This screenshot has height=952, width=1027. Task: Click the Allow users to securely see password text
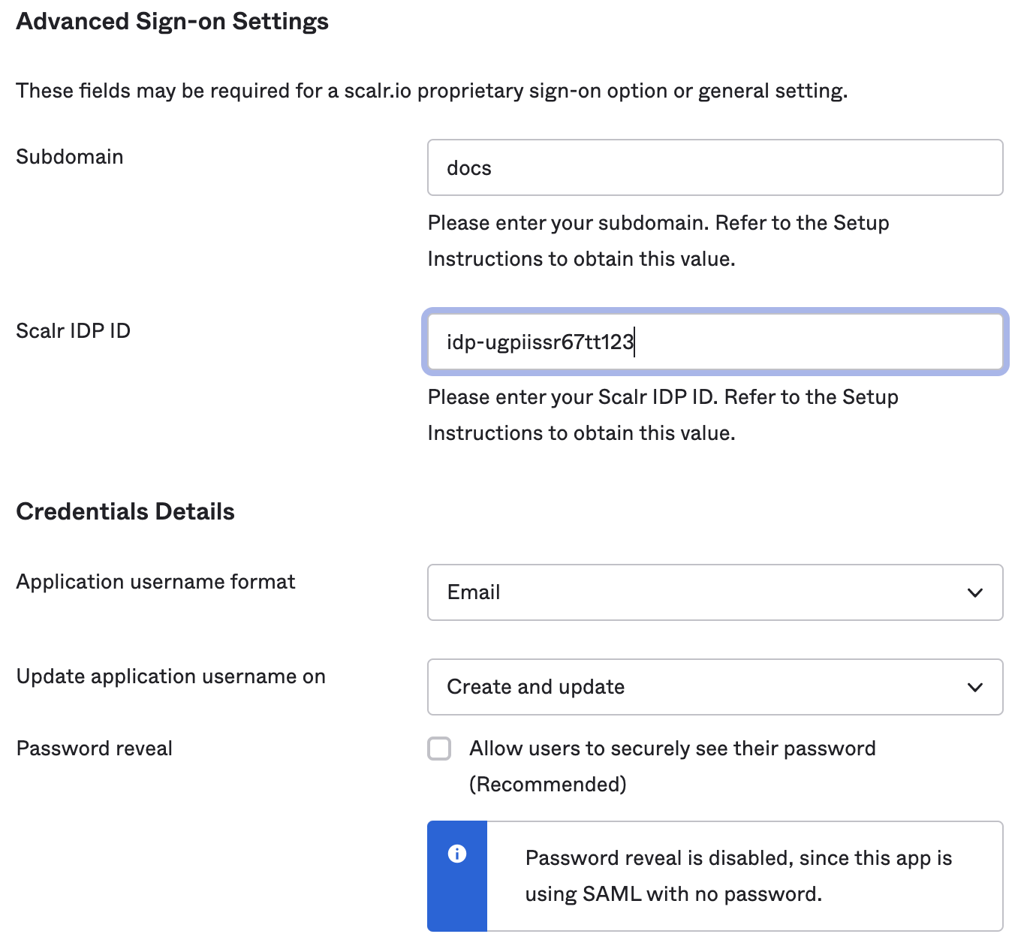673,767
